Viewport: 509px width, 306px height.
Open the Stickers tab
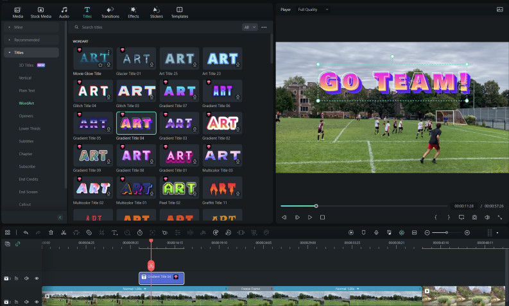[x=156, y=12]
